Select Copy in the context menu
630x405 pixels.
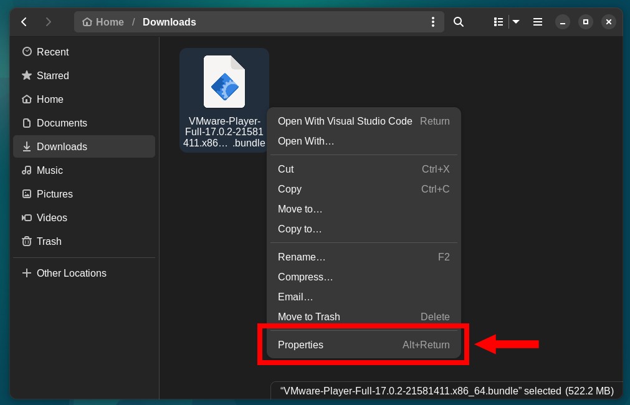364,189
